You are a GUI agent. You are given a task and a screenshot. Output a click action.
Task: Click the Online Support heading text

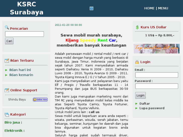pos(24,90)
